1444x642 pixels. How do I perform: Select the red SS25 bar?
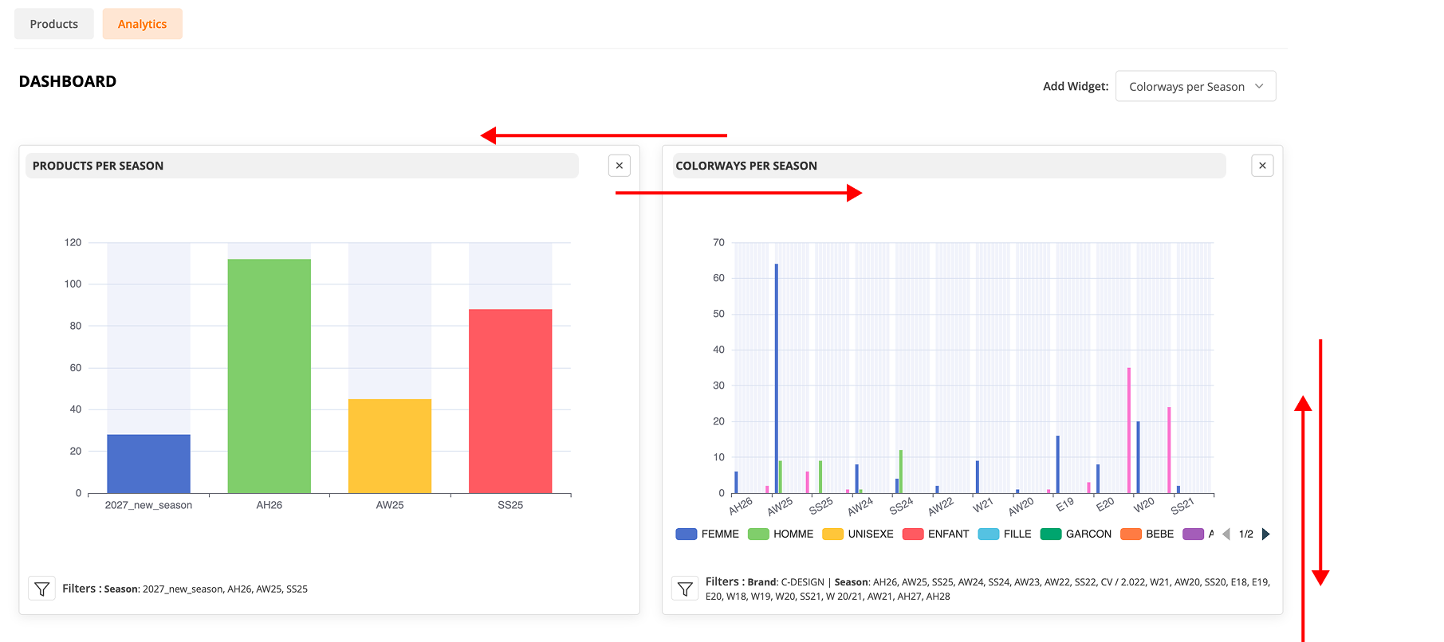tap(510, 401)
